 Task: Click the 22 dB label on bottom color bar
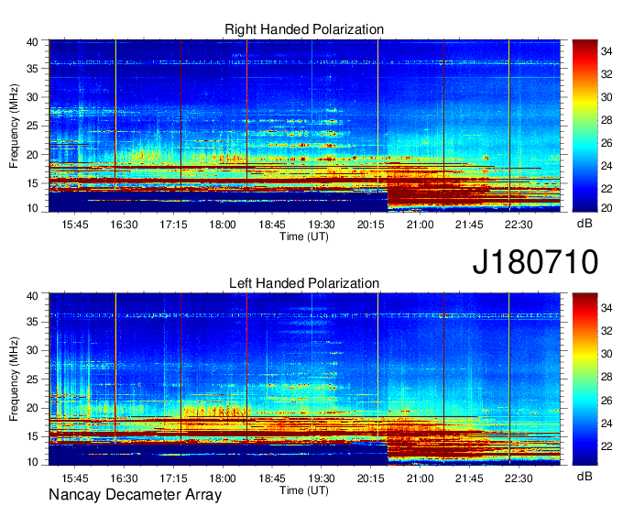click(x=607, y=446)
